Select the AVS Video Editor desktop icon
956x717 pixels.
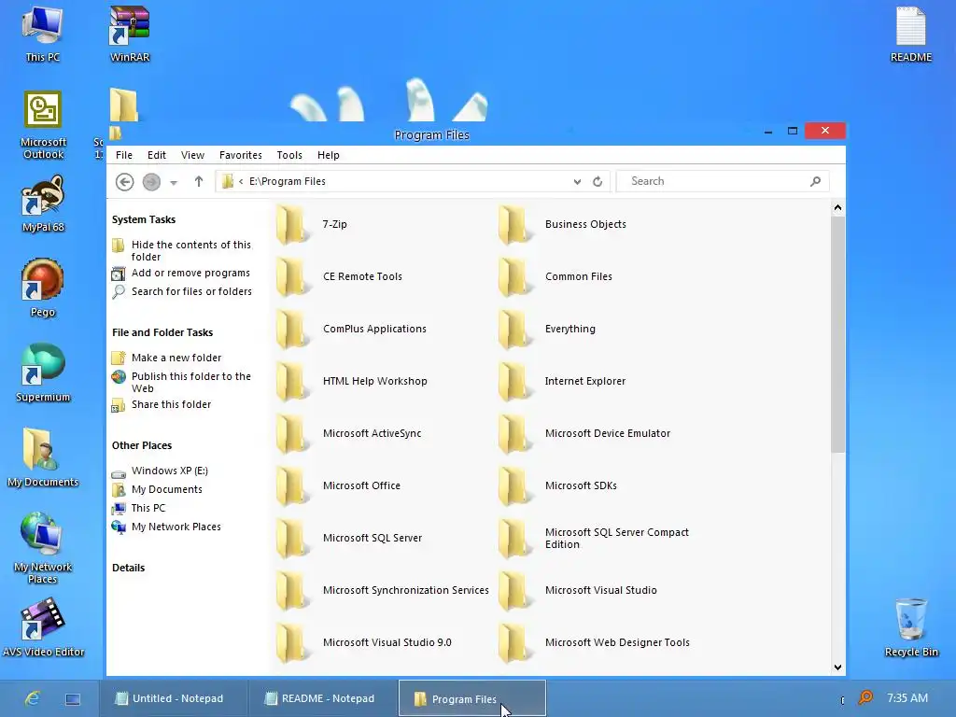[x=43, y=627]
